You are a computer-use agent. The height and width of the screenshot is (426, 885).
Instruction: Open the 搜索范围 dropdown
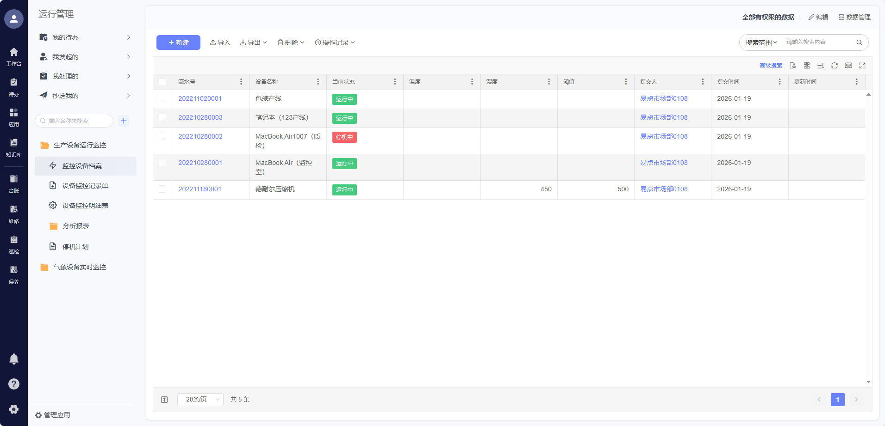click(761, 43)
